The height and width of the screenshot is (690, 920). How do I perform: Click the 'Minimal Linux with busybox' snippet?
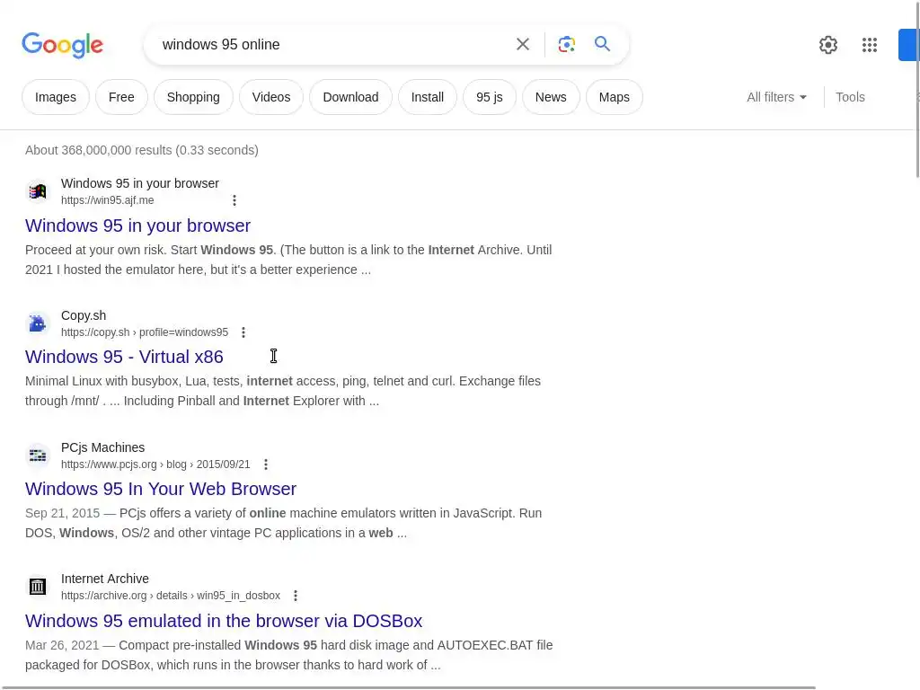click(x=283, y=392)
